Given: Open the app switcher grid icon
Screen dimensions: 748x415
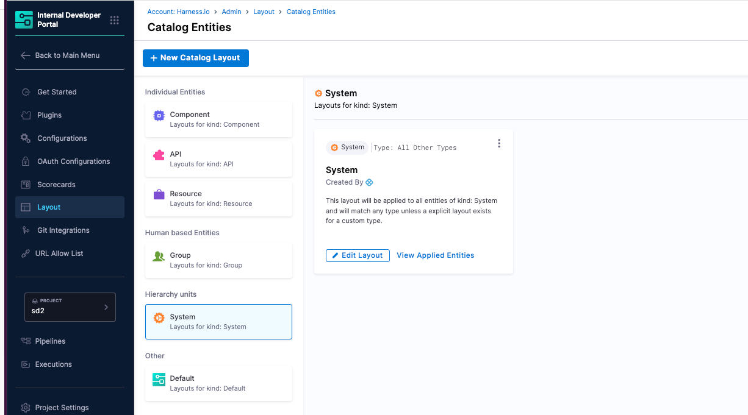Looking at the screenshot, I should tap(114, 20).
